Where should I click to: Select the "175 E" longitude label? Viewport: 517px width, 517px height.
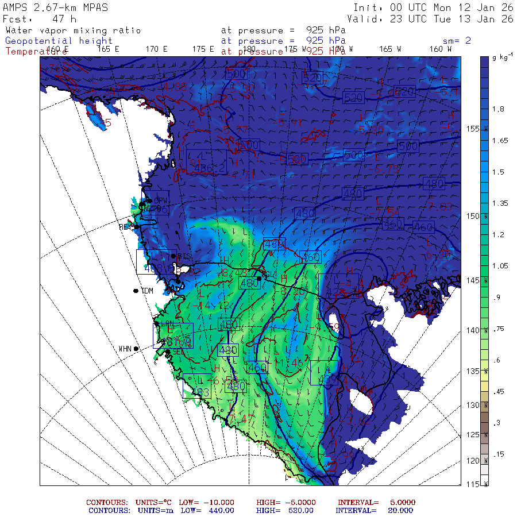(x=203, y=49)
